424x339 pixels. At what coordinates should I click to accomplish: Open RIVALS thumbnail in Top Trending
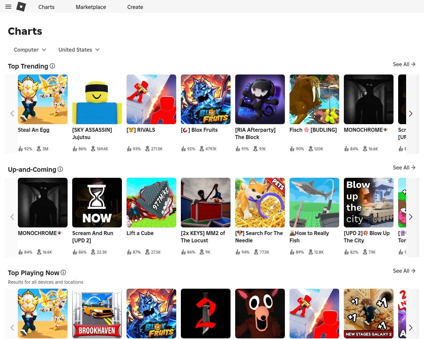[151, 99]
